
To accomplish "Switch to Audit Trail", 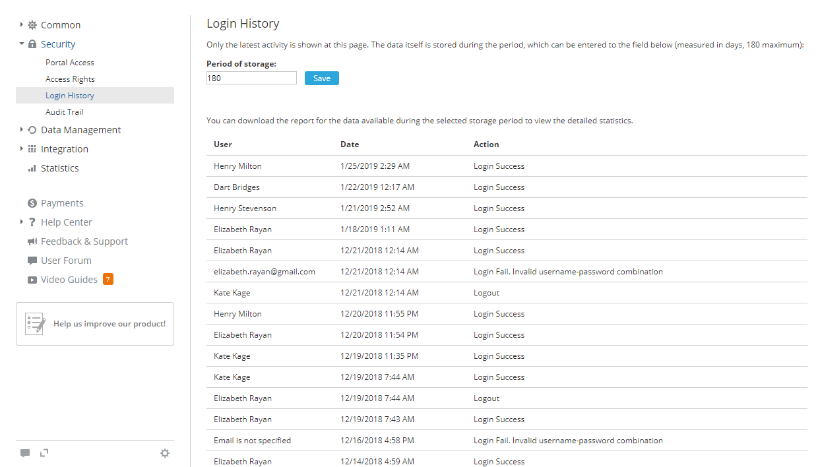I will pyautogui.click(x=64, y=111).
